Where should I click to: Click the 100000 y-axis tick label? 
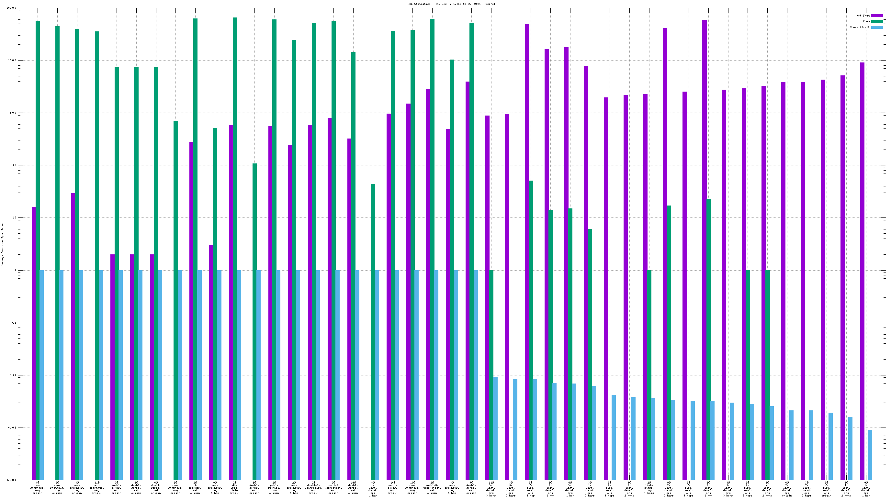click(11, 8)
